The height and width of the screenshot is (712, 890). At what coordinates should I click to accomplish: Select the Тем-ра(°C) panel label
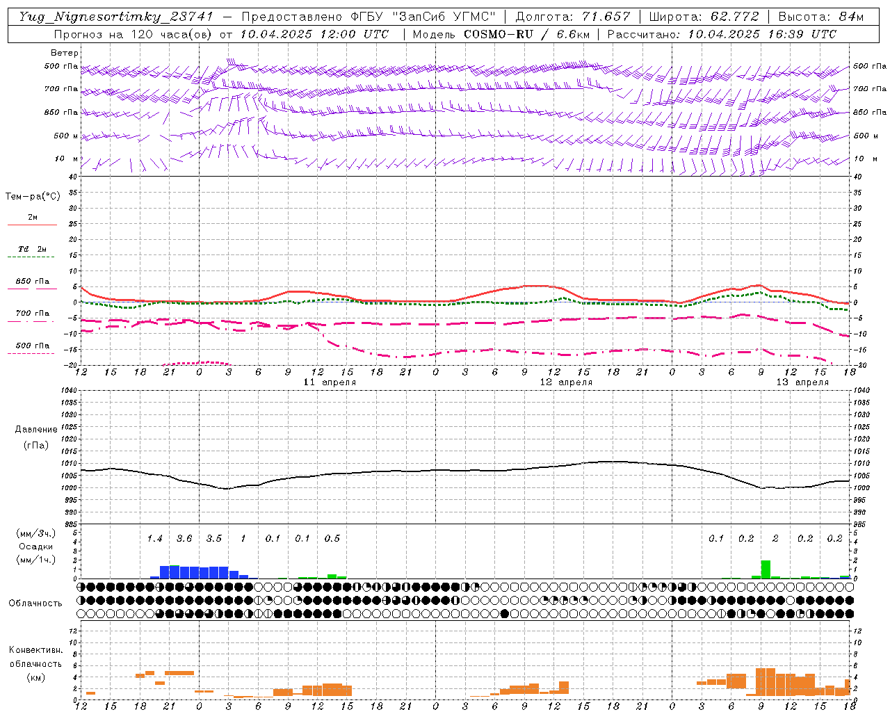coord(33,197)
